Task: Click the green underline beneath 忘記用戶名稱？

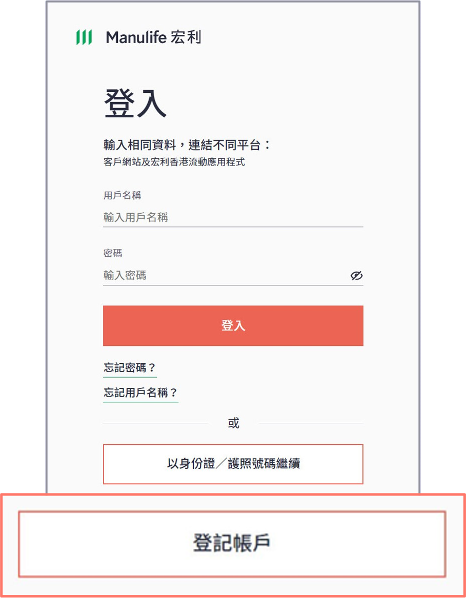Action: coord(140,402)
